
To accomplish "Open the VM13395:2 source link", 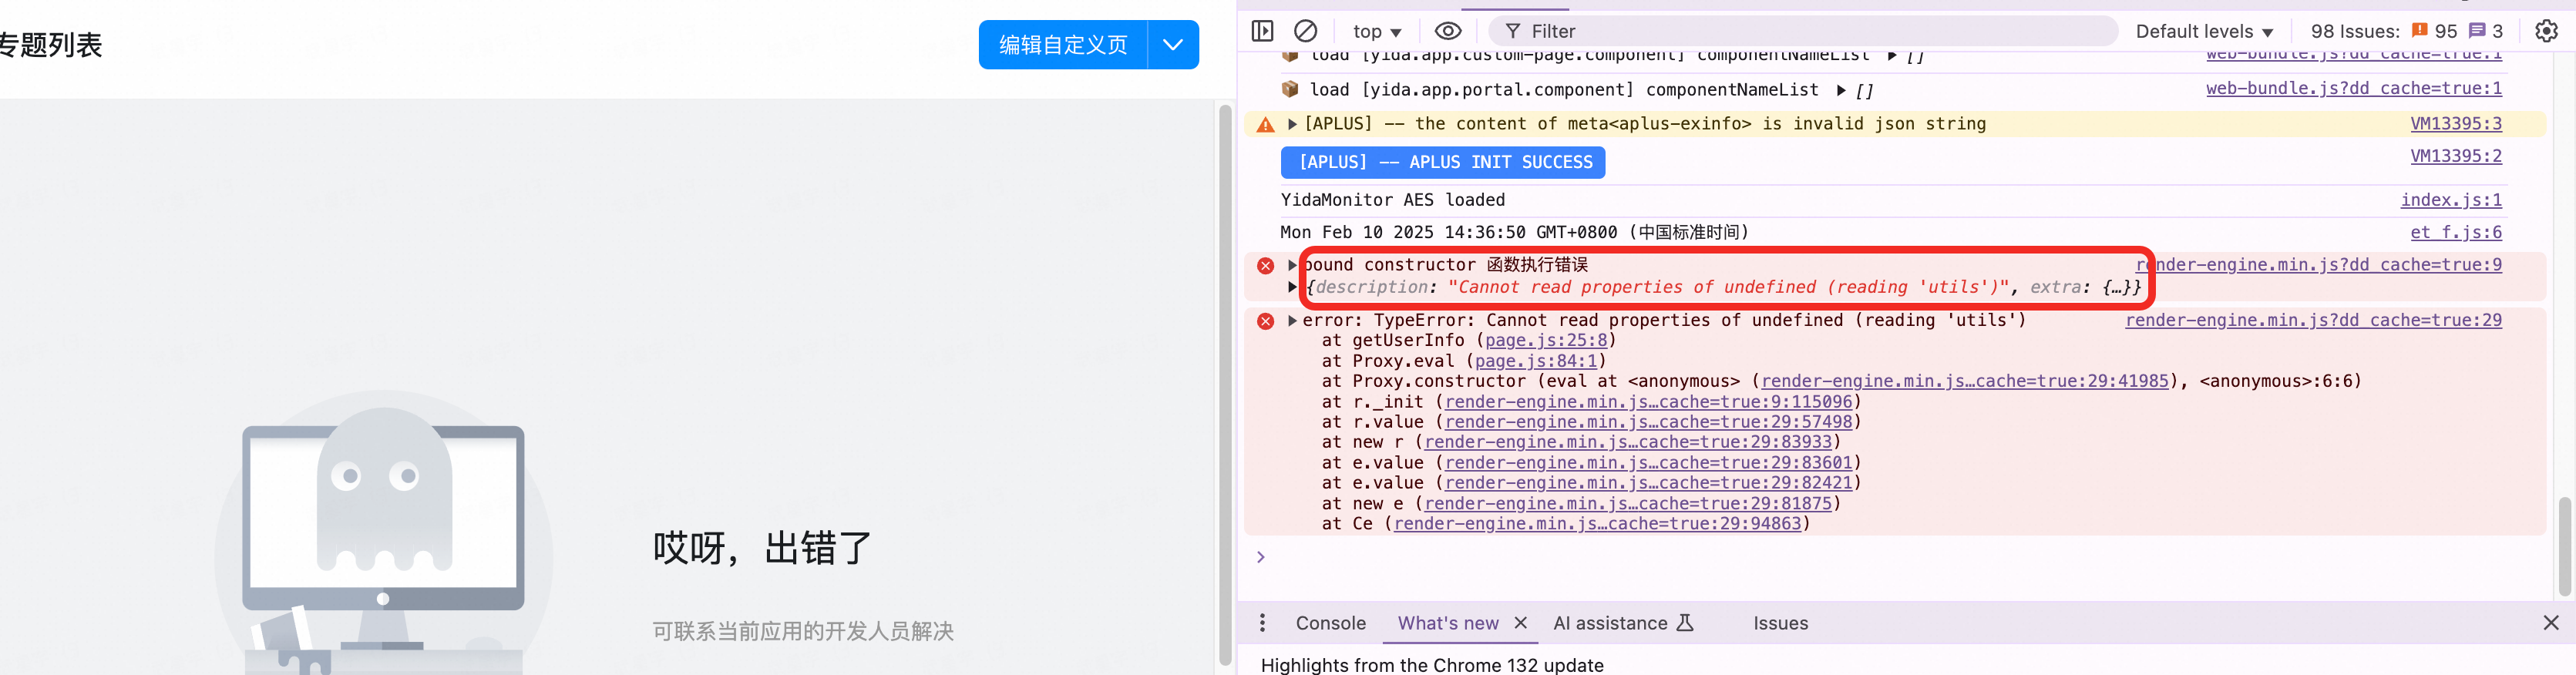I will pyautogui.click(x=2456, y=156).
